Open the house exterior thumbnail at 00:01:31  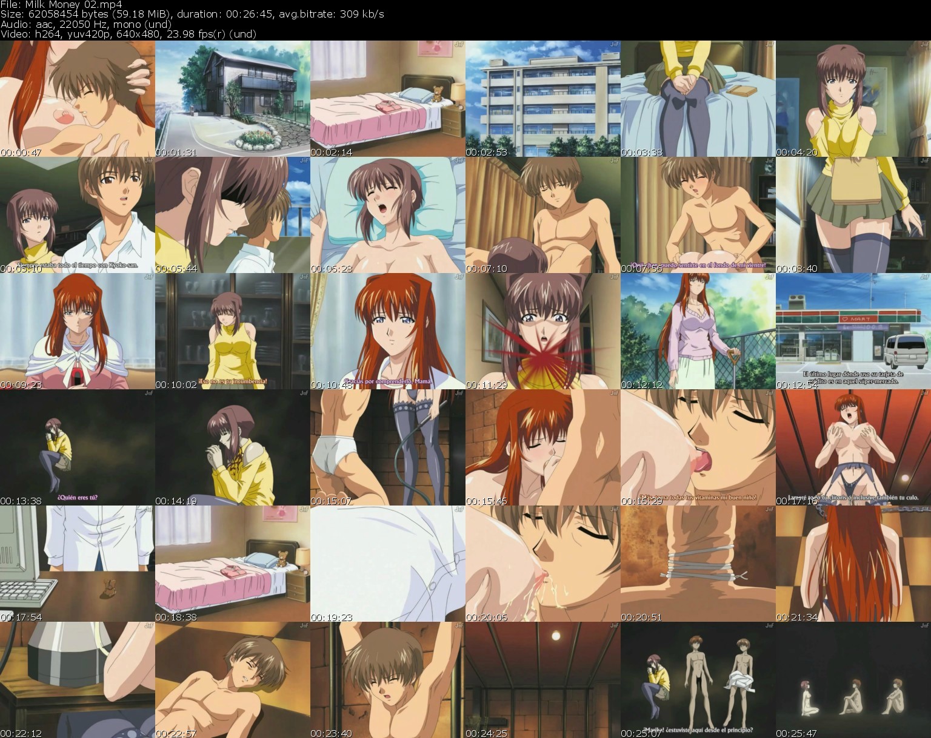click(x=233, y=99)
